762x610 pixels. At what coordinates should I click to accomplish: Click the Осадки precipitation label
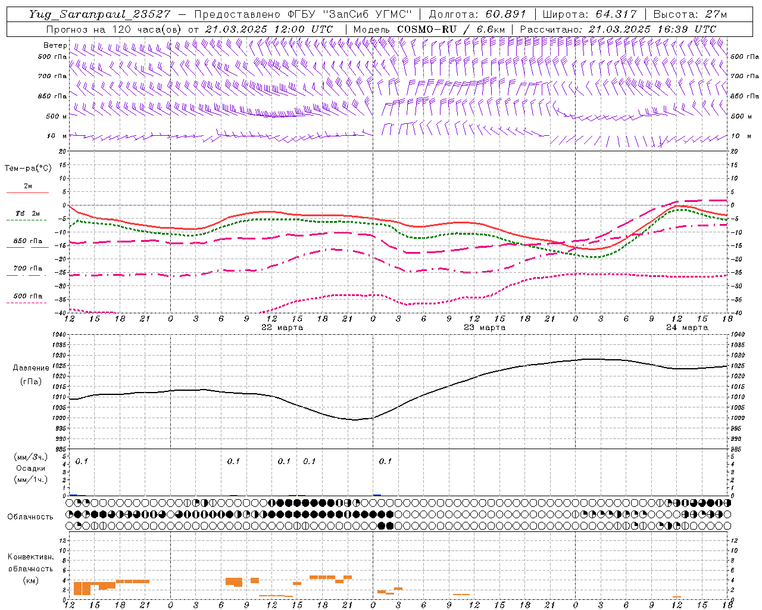(31, 469)
